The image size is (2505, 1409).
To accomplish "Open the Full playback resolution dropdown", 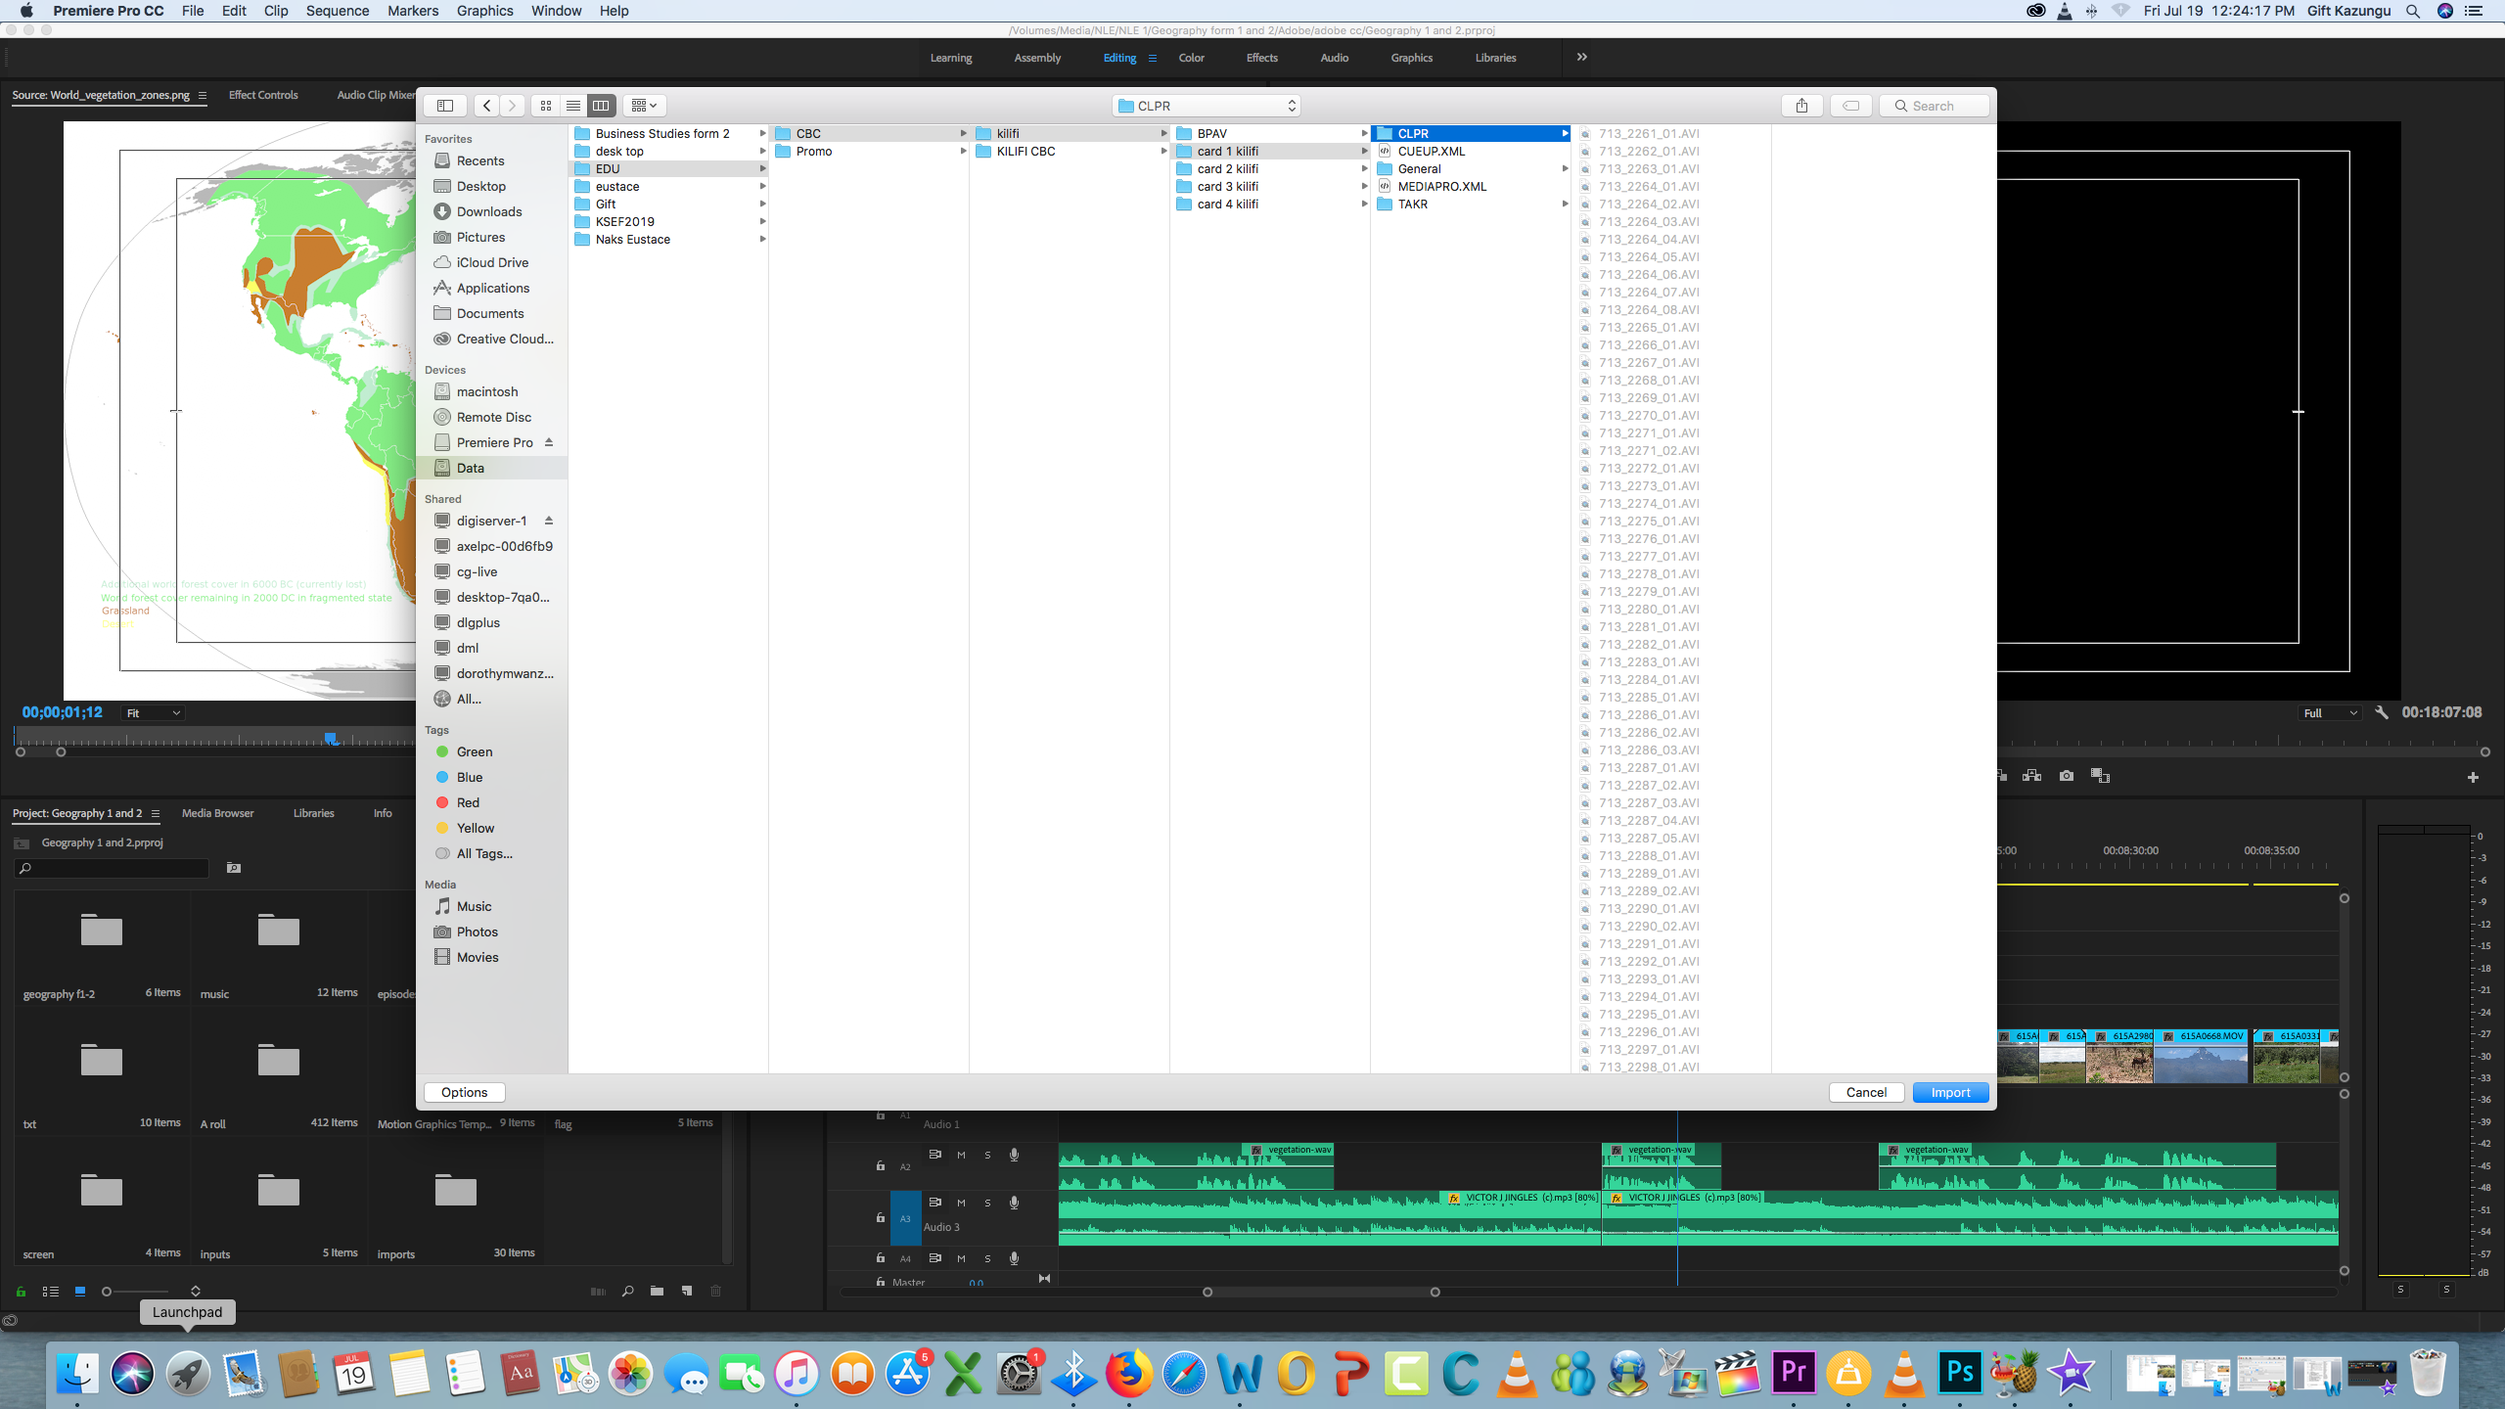I will pos(2330,713).
